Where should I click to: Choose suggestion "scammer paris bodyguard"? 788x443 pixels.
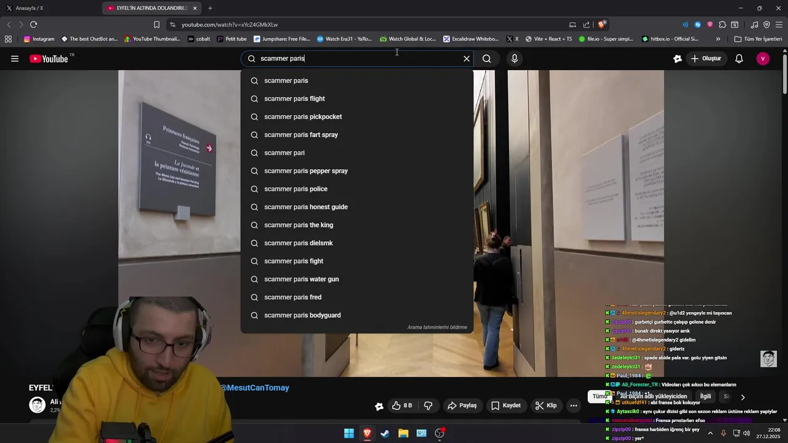point(356,315)
